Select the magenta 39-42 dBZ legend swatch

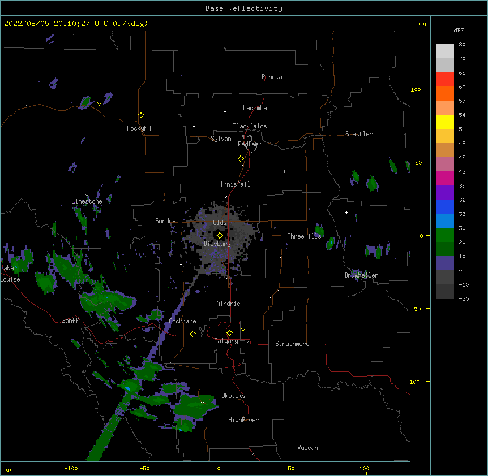pos(445,178)
